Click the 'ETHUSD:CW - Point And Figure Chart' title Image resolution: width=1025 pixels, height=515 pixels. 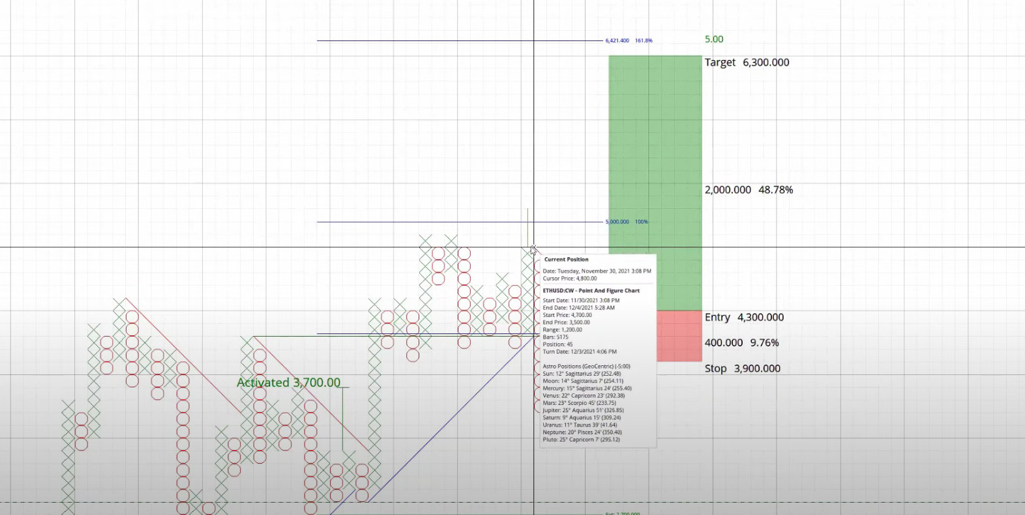pyautogui.click(x=591, y=291)
